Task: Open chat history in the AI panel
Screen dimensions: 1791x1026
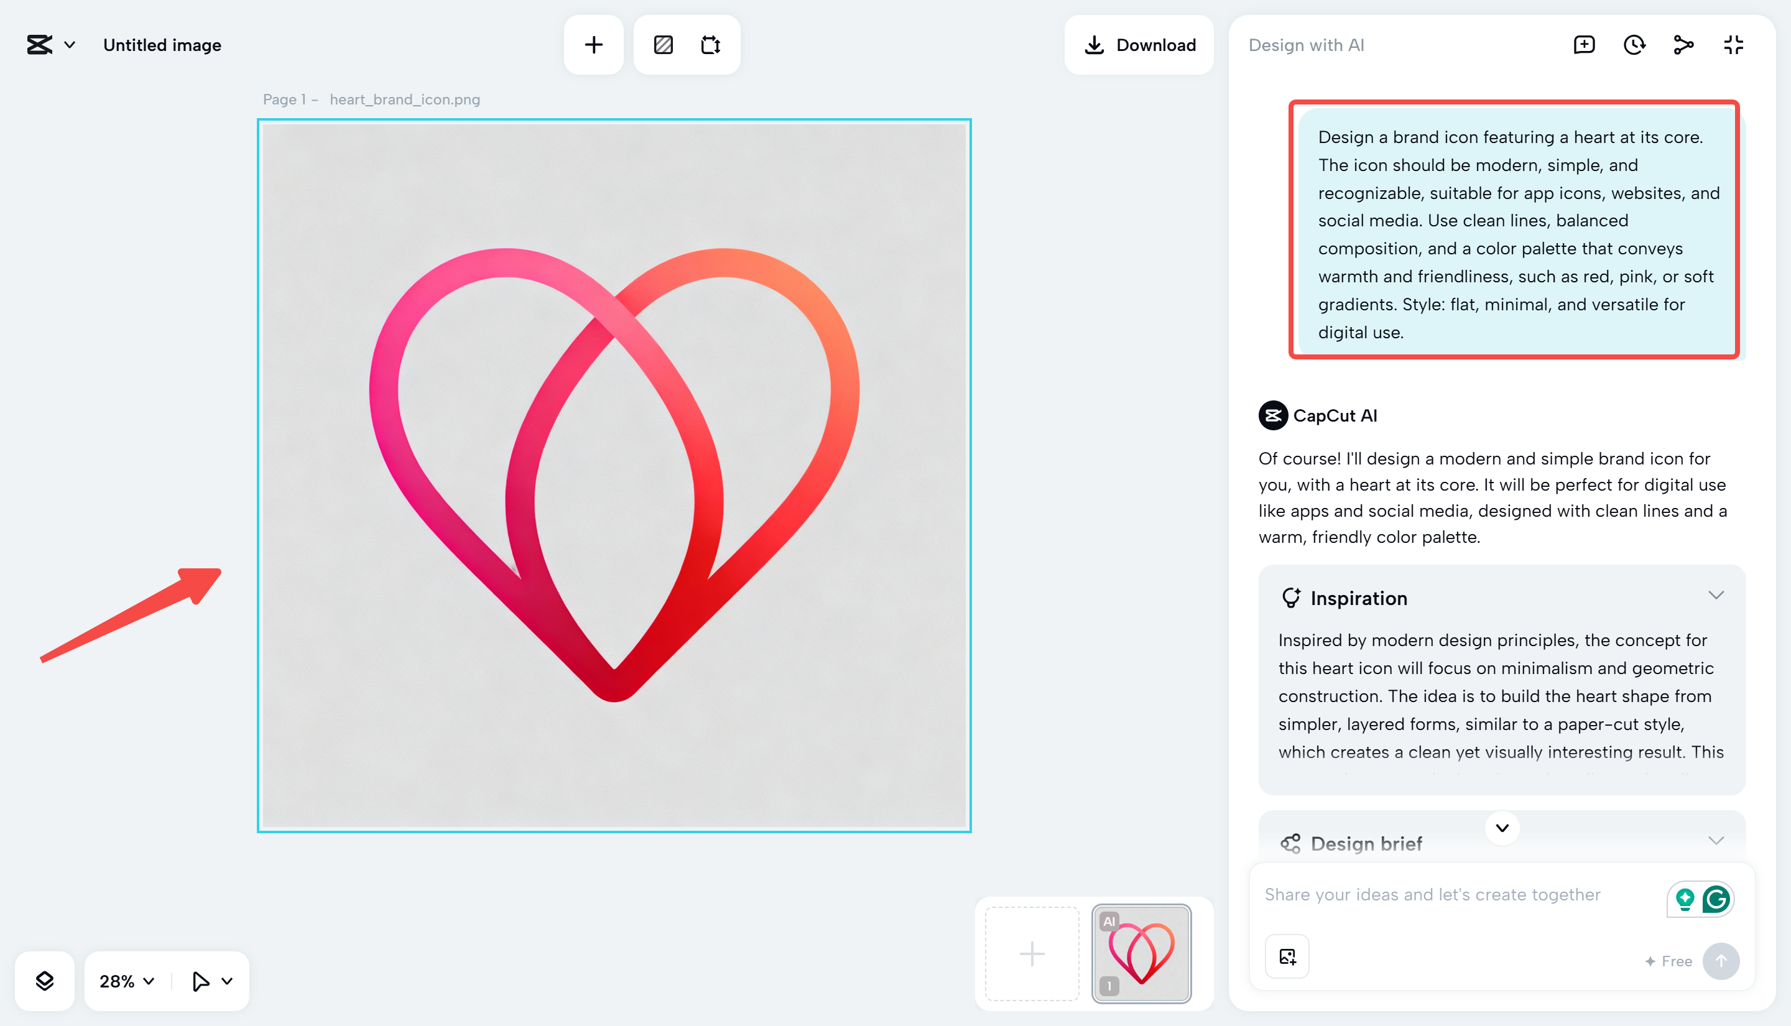Action: [x=1634, y=44]
